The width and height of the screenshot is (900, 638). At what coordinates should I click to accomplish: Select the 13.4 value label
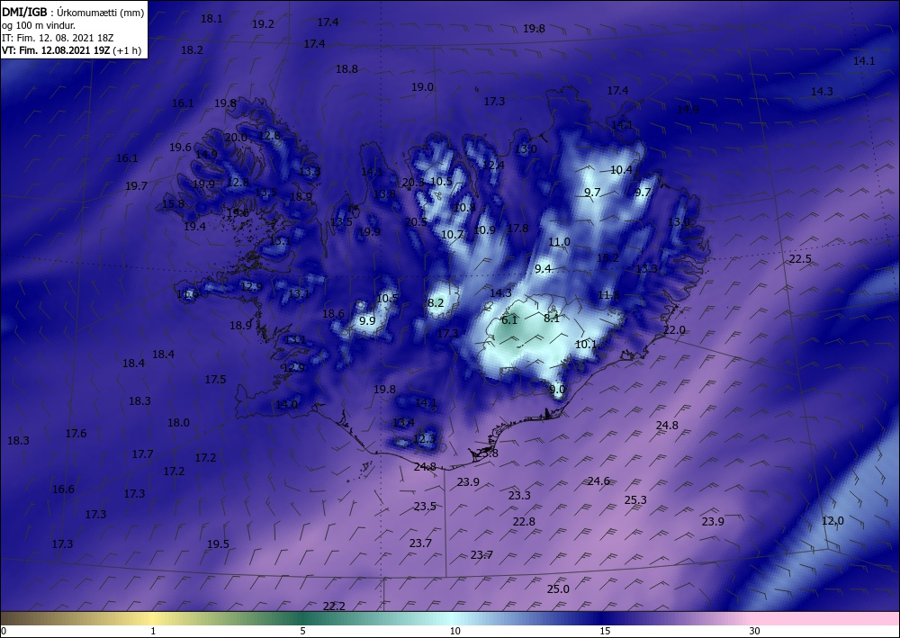[x=403, y=422]
